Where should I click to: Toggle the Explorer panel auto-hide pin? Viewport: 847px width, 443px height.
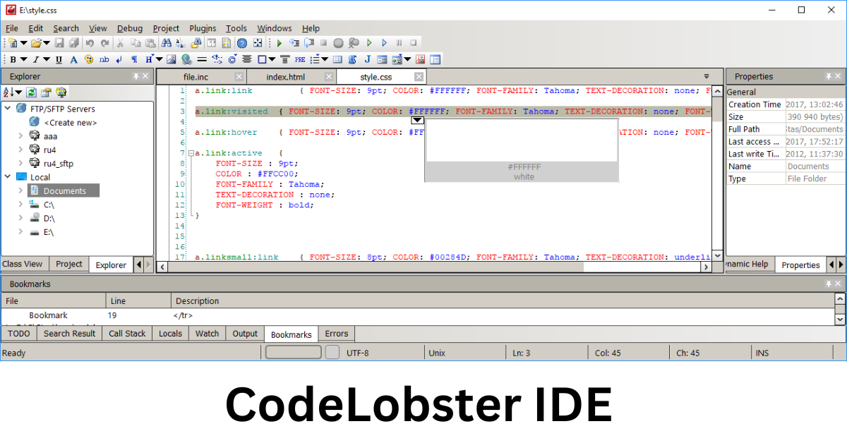click(136, 76)
